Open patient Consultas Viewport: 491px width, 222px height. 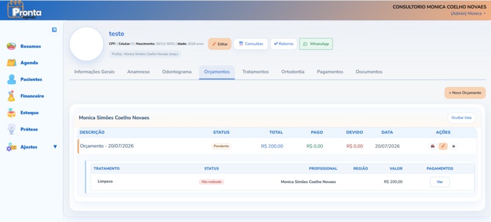click(251, 44)
